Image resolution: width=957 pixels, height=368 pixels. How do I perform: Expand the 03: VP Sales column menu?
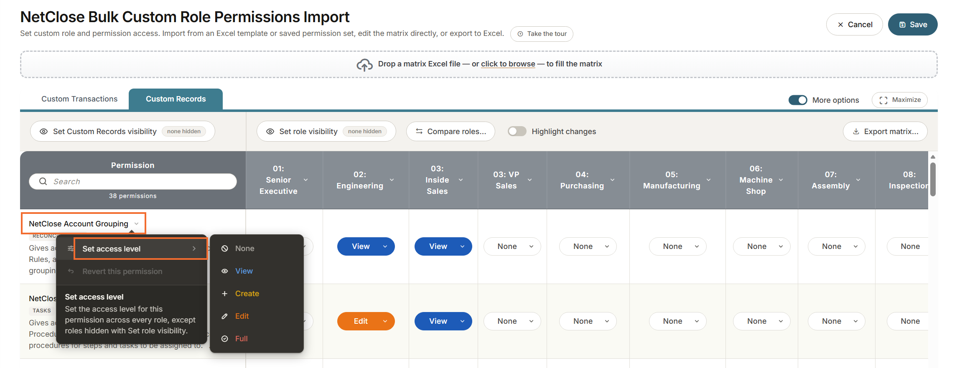click(530, 180)
